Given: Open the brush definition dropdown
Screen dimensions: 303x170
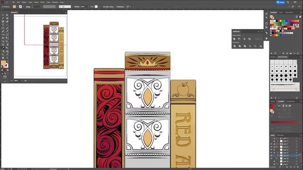Looking at the screenshot, I should pos(72,7).
